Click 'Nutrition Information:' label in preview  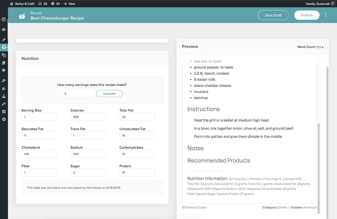[208, 178]
